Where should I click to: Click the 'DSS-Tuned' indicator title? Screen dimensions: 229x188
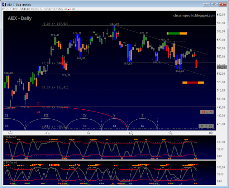click(x=10, y=162)
